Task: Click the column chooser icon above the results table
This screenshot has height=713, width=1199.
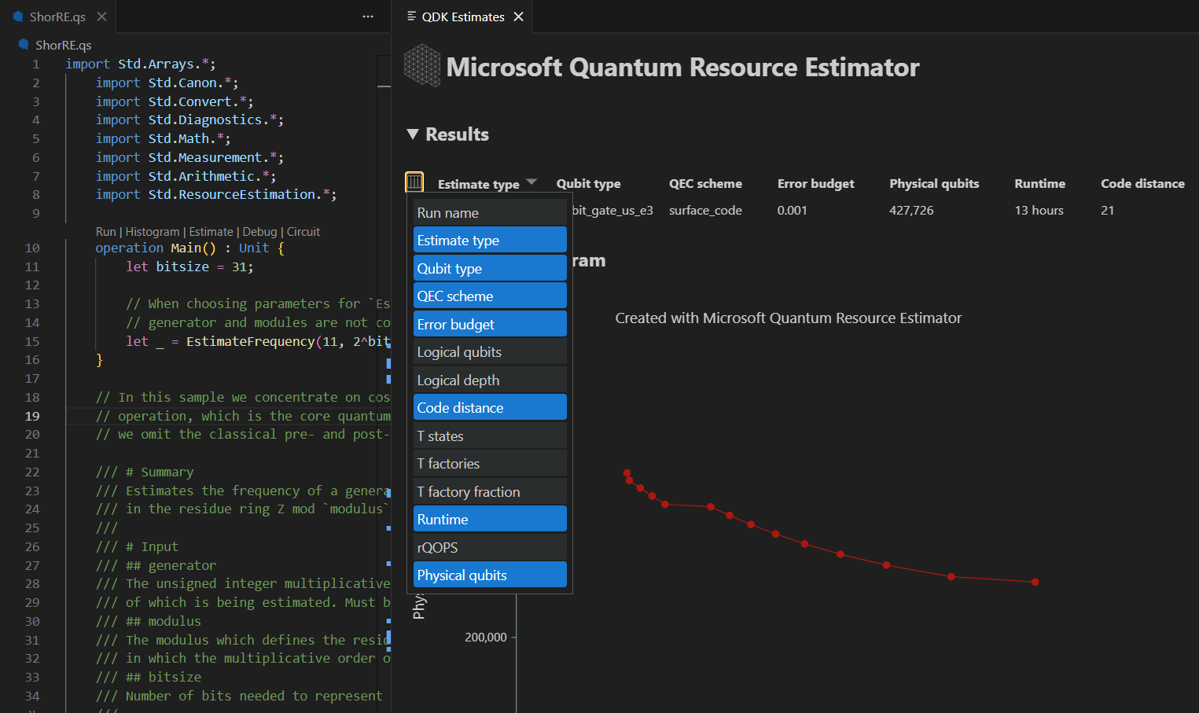Action: 414,181
